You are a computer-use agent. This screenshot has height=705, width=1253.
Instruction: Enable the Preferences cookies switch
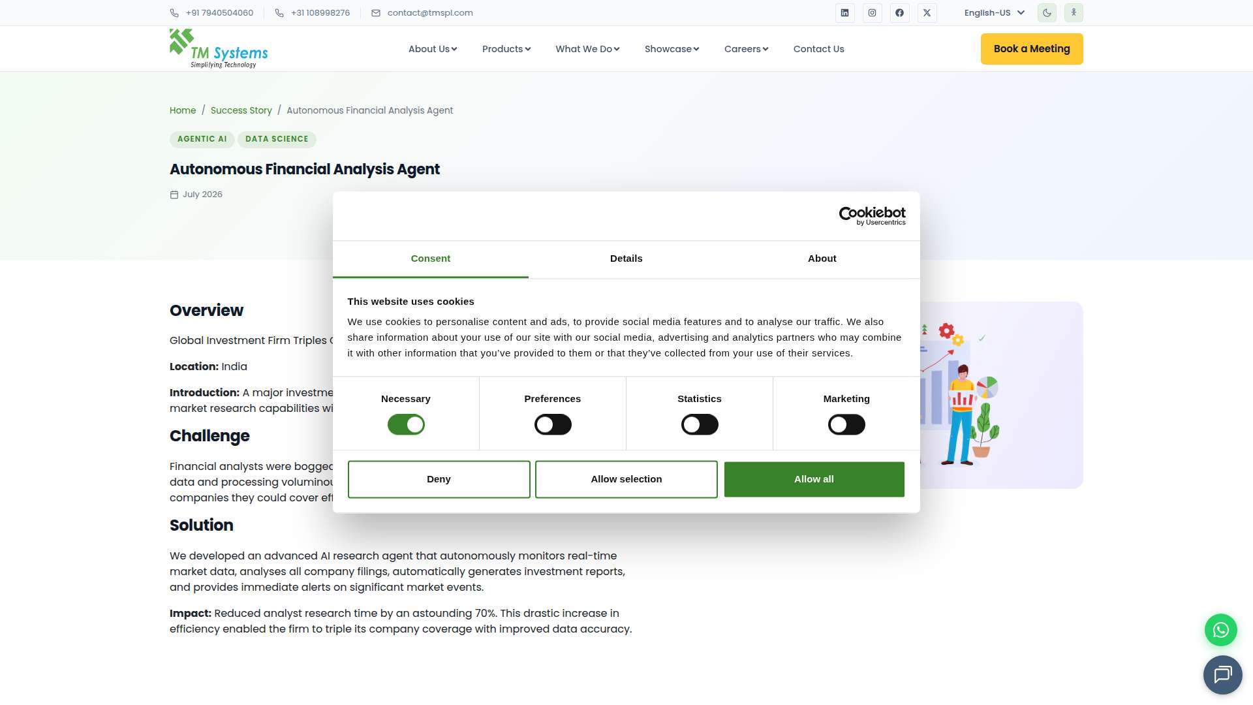click(x=553, y=425)
